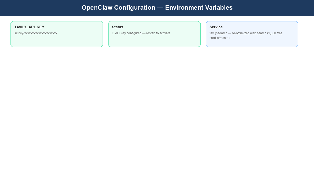Select 'API key configured — restart to activate' text
This screenshot has width=314, height=183.
point(143,33)
